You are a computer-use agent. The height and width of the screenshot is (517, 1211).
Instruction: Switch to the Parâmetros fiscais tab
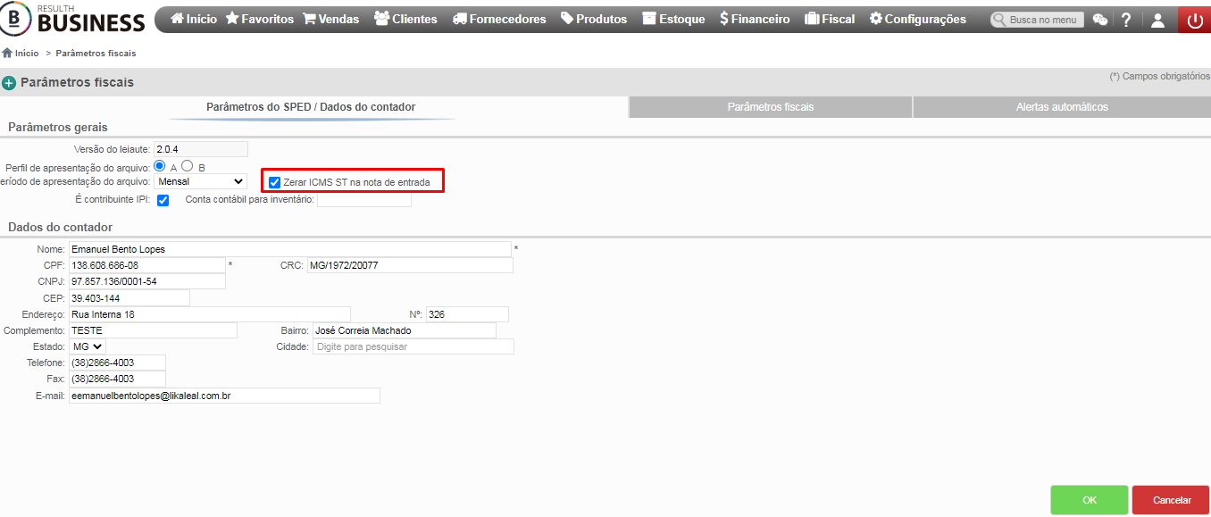click(771, 107)
